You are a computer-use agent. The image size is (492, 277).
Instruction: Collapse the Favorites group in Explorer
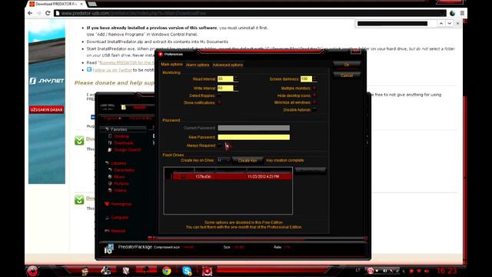107,129
